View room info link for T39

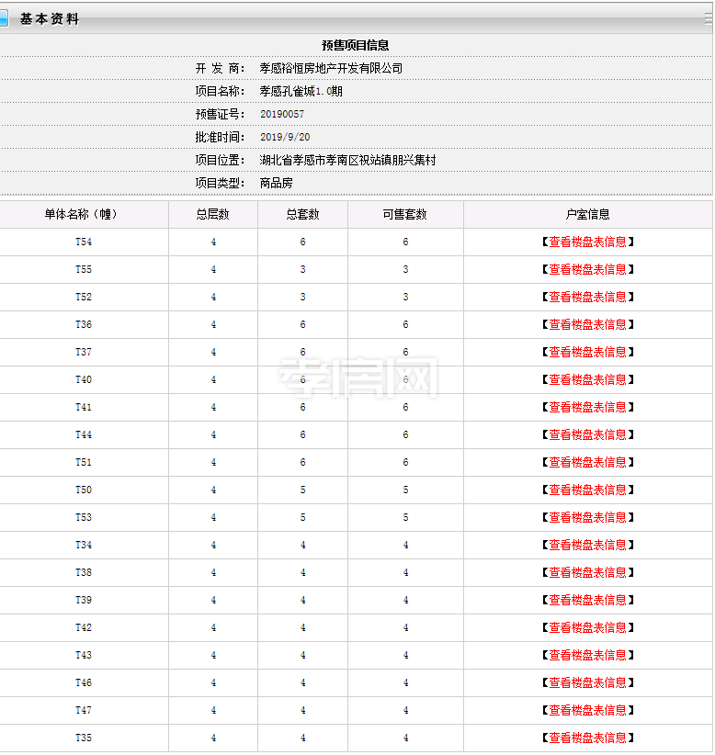point(587,601)
